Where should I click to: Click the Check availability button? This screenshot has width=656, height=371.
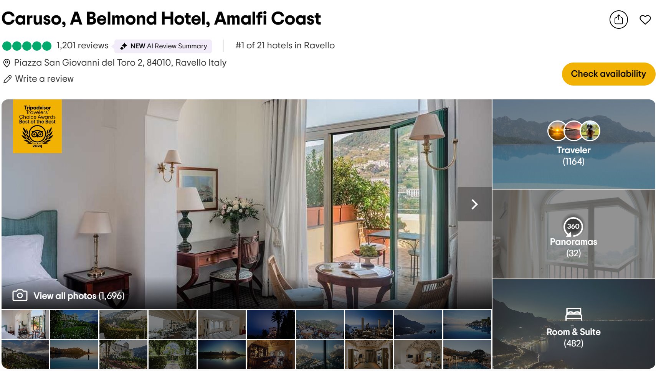[608, 74]
